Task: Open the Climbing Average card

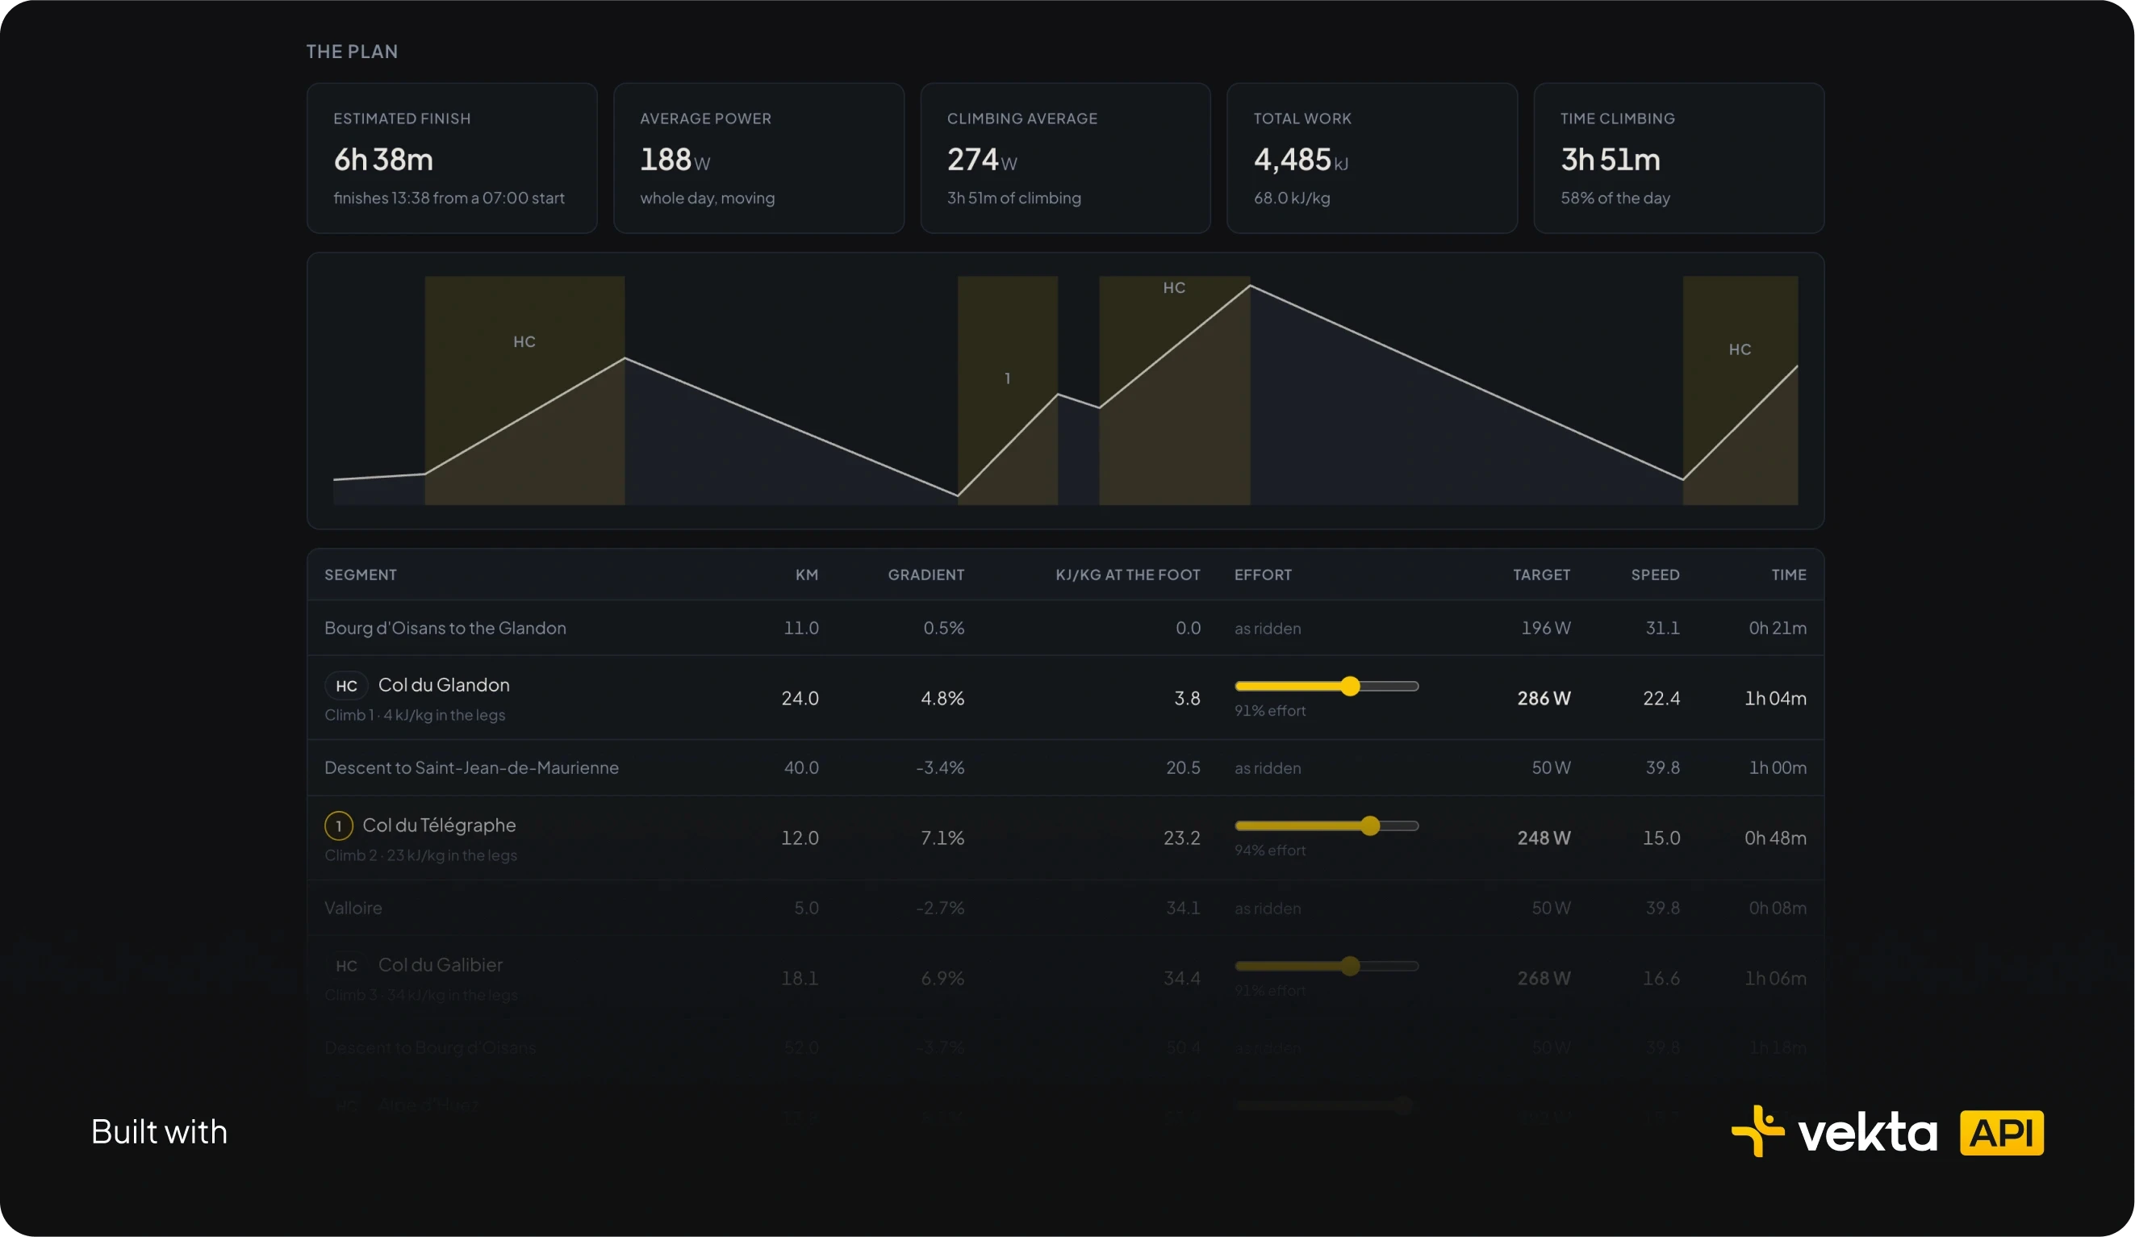Action: tap(1065, 157)
